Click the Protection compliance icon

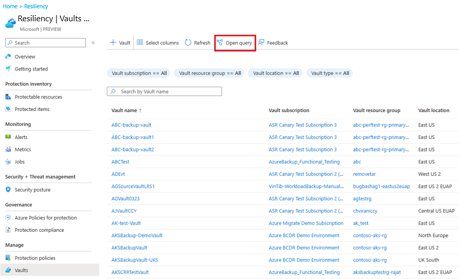click(x=8, y=230)
